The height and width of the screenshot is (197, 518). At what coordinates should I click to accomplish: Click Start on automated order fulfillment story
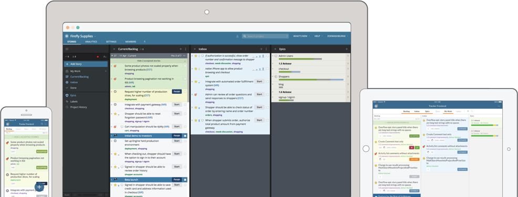(260, 81)
